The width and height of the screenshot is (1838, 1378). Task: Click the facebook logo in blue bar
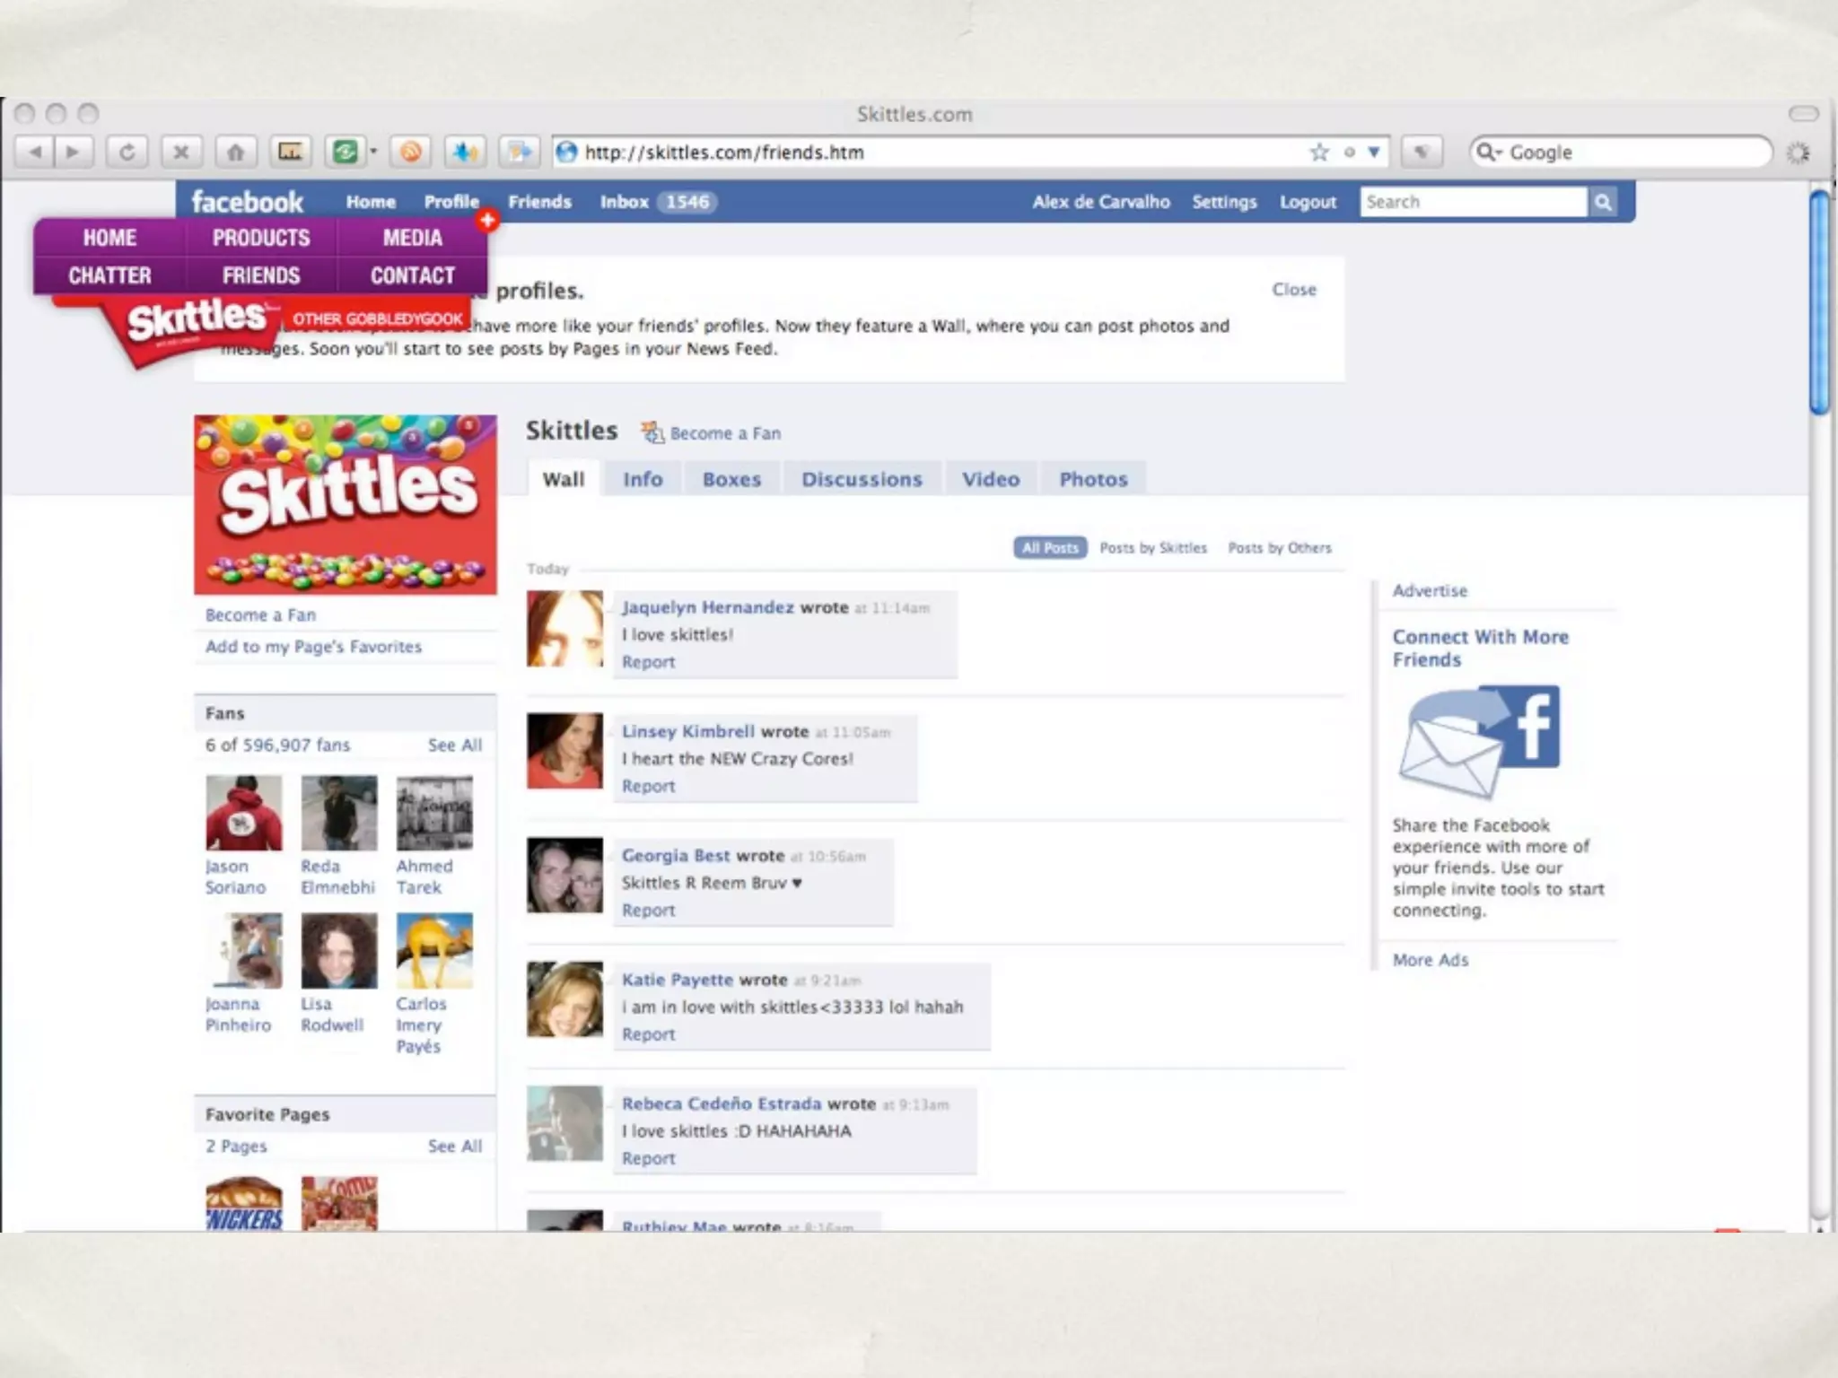tap(248, 202)
